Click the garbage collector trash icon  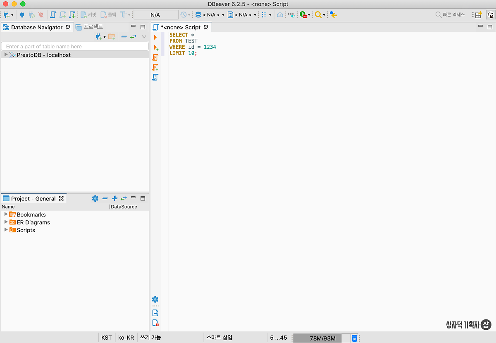click(x=354, y=338)
